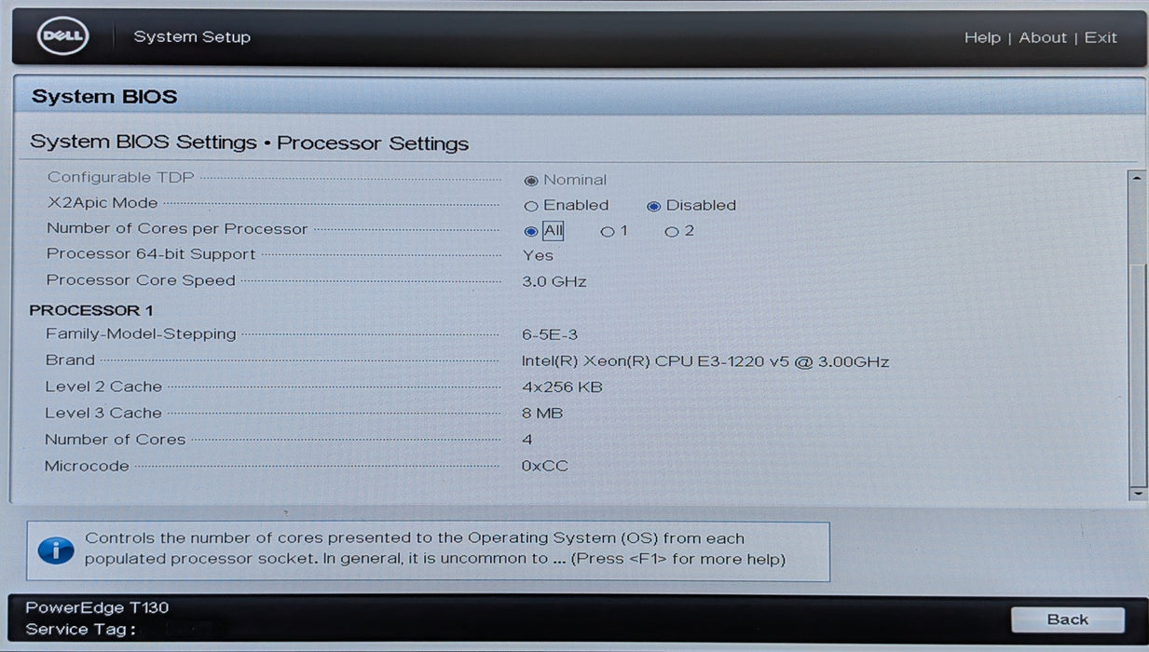Click the X2Apic Mode label
Viewport: 1149px width, 652px height.
pyautogui.click(x=103, y=203)
